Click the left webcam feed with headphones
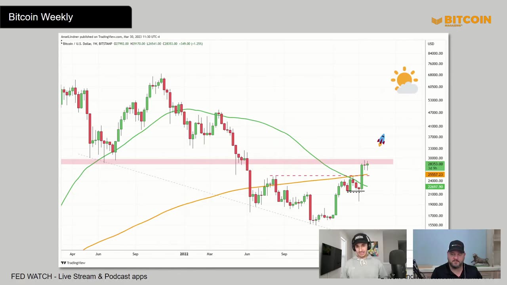This screenshot has height=285, width=507. pyautogui.click(x=362, y=254)
